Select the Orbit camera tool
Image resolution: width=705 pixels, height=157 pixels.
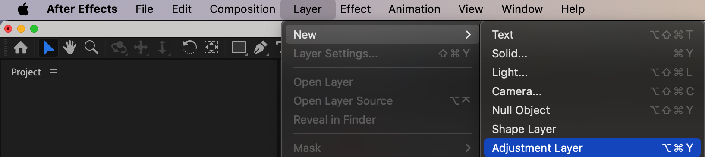click(119, 48)
